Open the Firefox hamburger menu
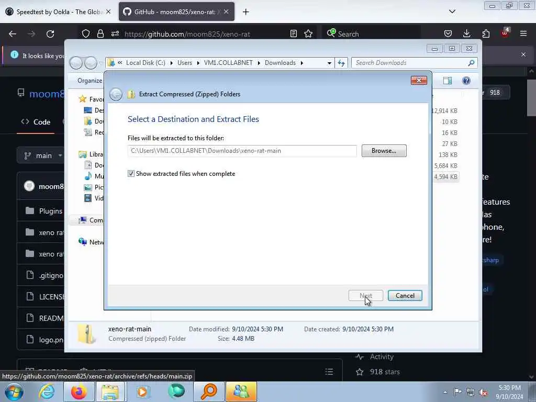The width and height of the screenshot is (536, 402). click(523, 34)
